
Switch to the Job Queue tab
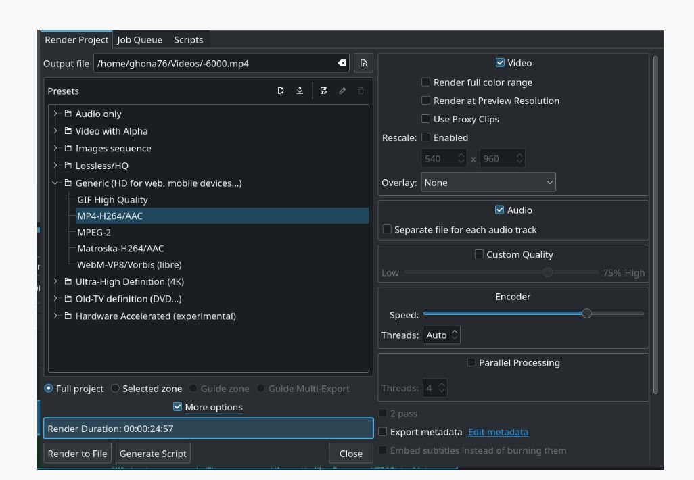pos(139,39)
